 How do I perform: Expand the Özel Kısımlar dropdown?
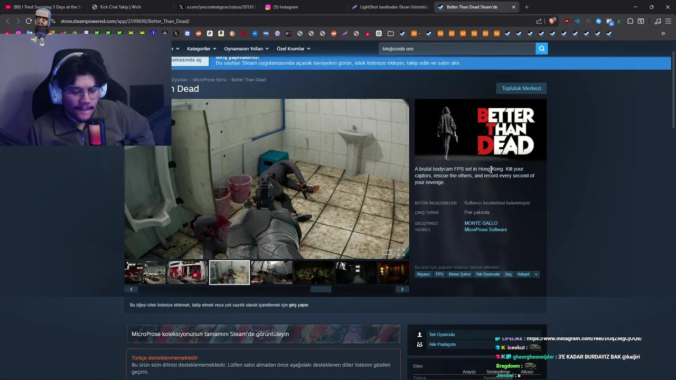[293, 49]
